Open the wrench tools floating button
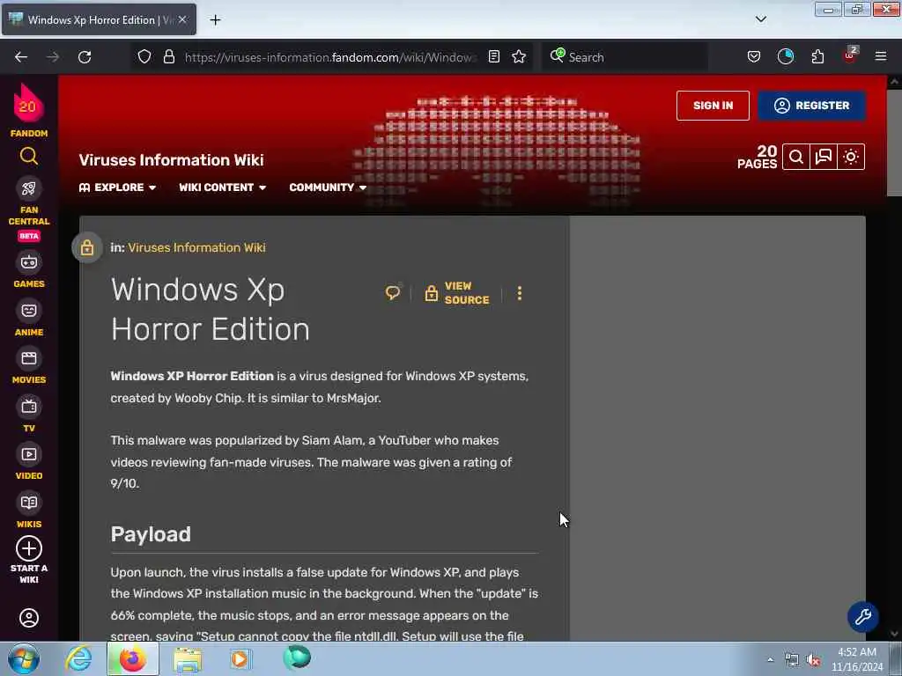The image size is (902, 676). (x=863, y=617)
